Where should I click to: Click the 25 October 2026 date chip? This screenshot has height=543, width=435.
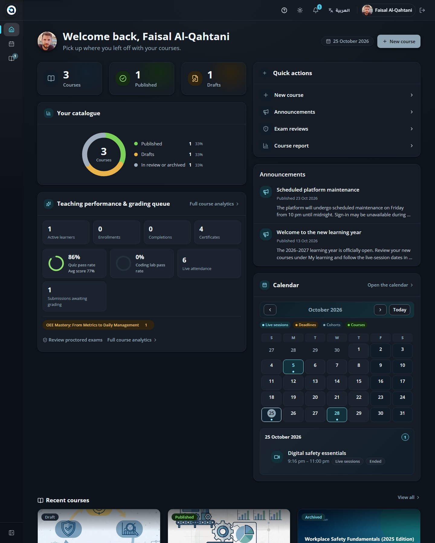coord(347,41)
